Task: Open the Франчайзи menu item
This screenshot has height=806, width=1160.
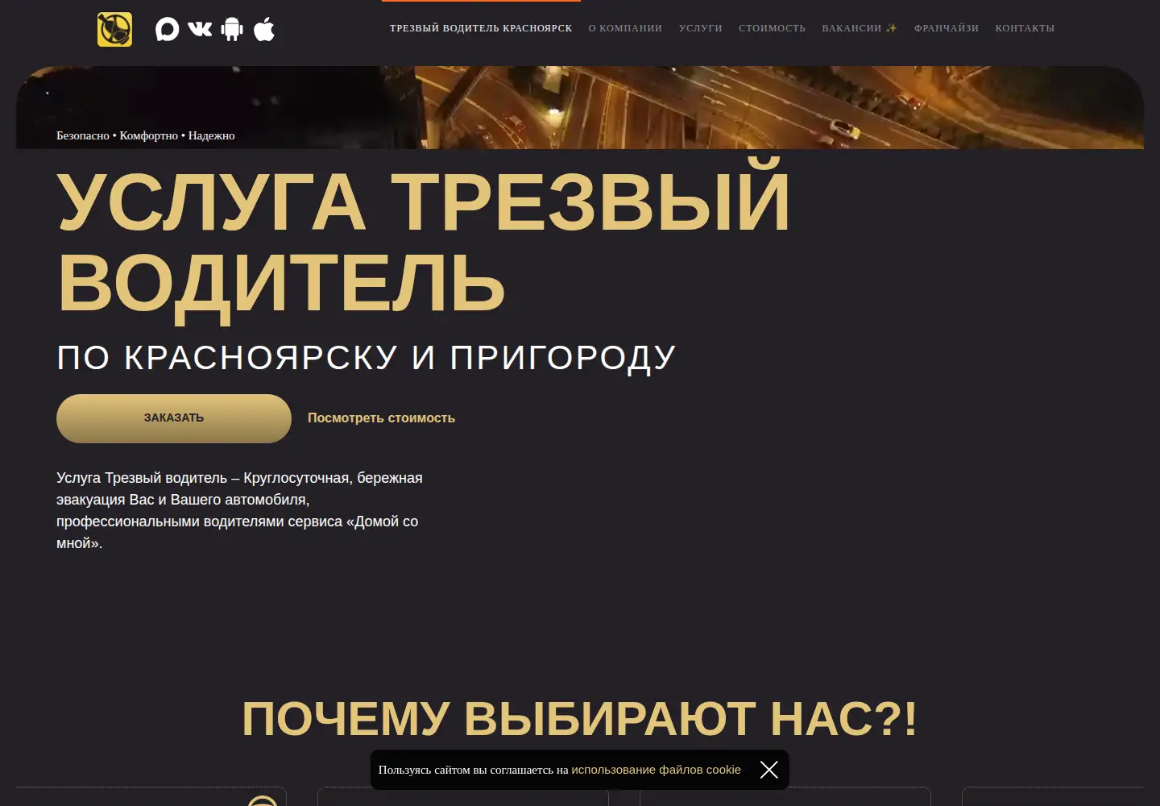Action: (947, 28)
